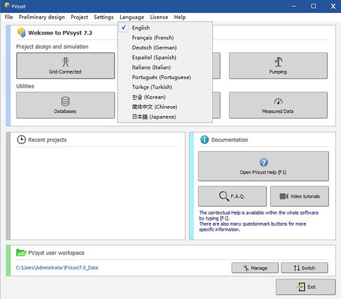This screenshot has height=299, width=341.
Task: Launch the Video tutorials camera button
Action: tap(299, 196)
